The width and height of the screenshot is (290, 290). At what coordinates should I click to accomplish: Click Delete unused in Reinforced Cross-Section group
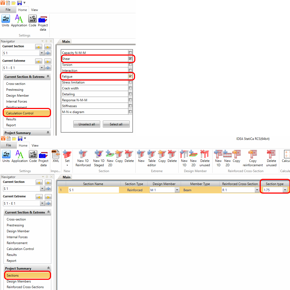pos(271,158)
